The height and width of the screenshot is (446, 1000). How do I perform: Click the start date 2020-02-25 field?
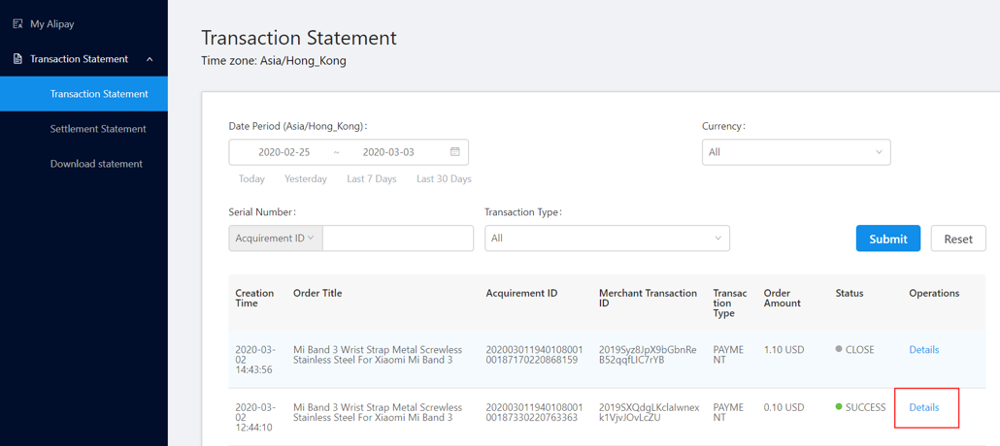[x=283, y=152]
